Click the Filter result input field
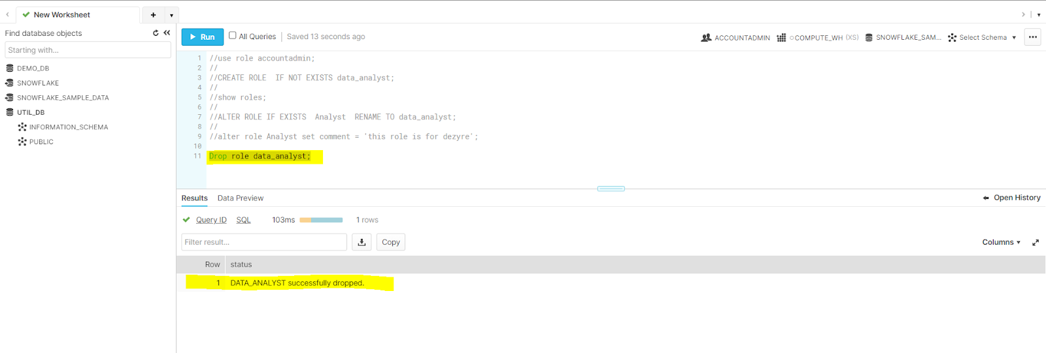Screen dimensions: 1046x353 [x=264, y=242]
